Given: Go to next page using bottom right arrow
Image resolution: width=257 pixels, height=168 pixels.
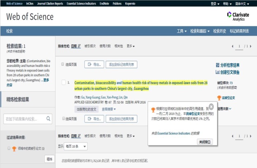Looking at the screenshot, I should click(251, 136).
